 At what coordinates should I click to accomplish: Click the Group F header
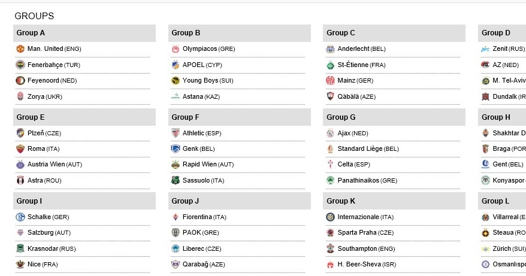coord(240,117)
